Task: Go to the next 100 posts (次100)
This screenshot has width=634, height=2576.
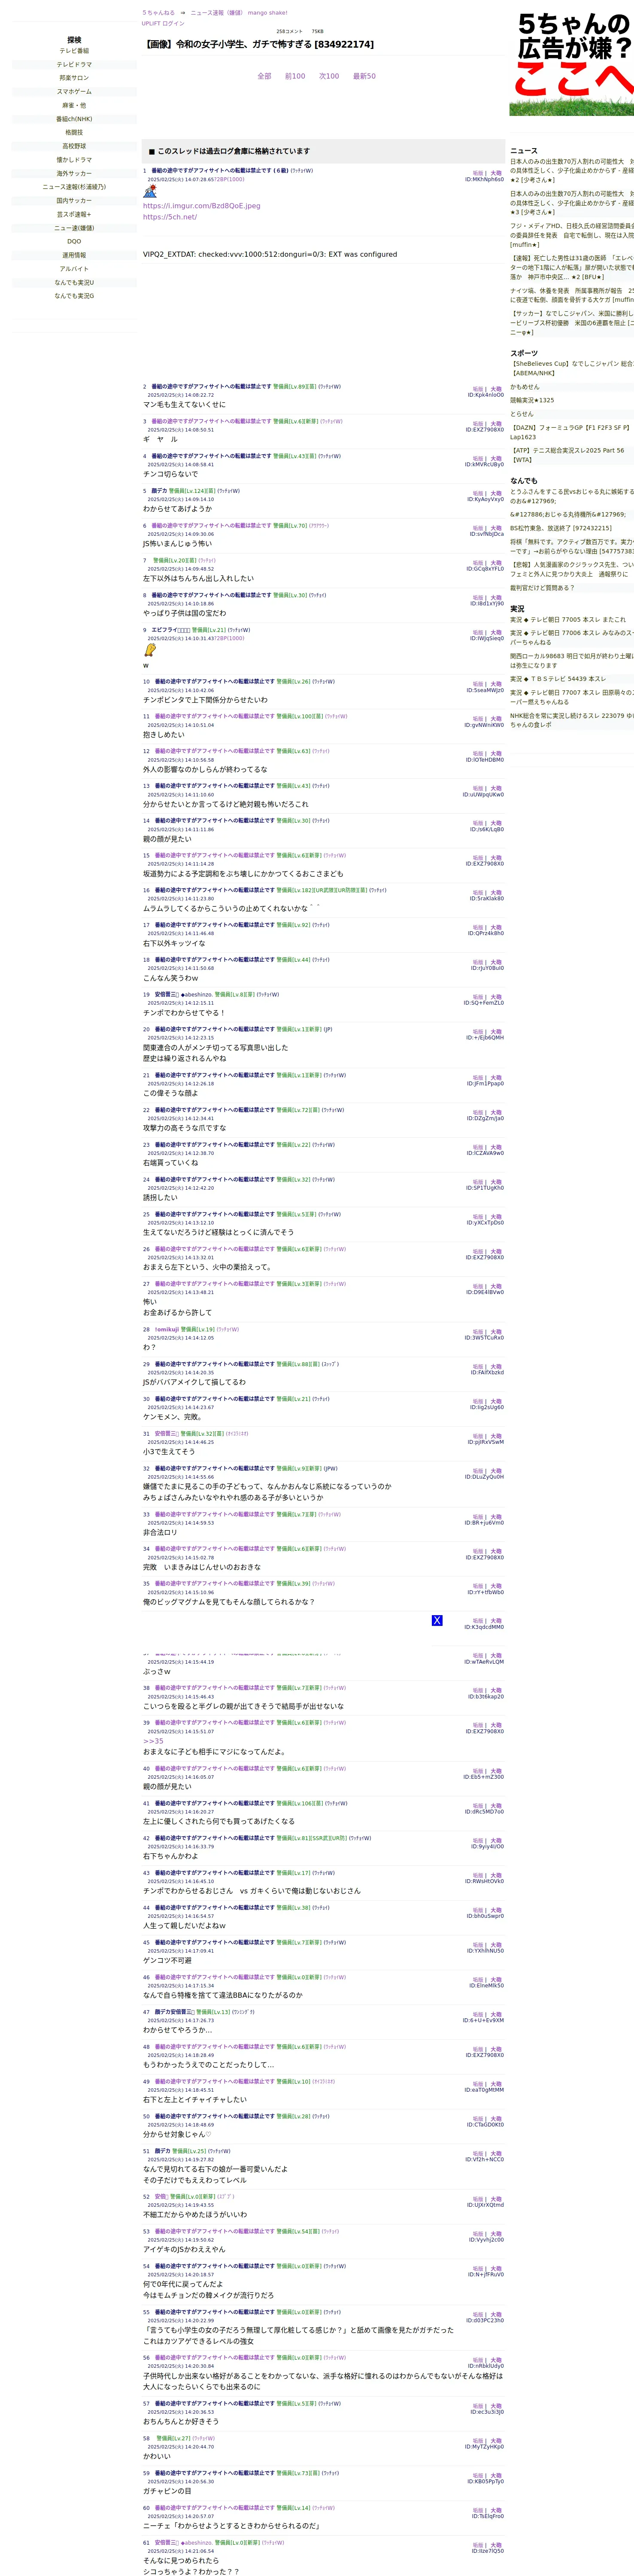Action: click(x=329, y=76)
